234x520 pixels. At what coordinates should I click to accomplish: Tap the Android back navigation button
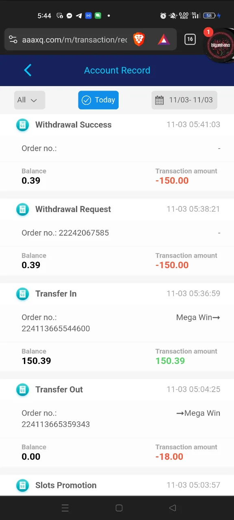(173, 508)
